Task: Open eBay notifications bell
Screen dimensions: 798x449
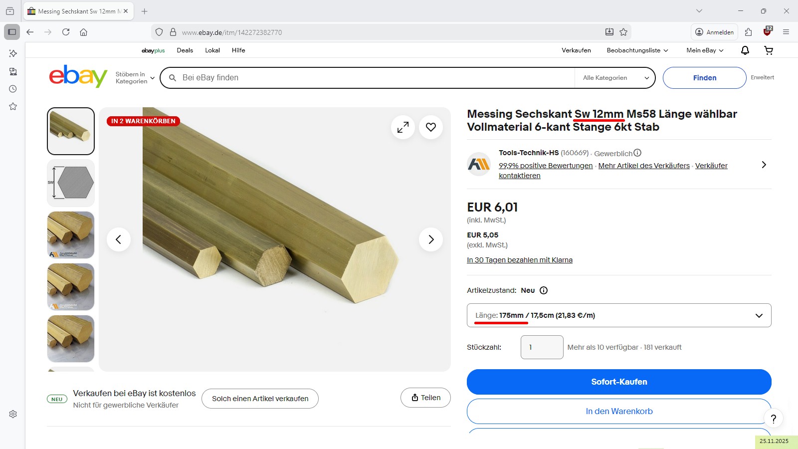Action: 745,50
